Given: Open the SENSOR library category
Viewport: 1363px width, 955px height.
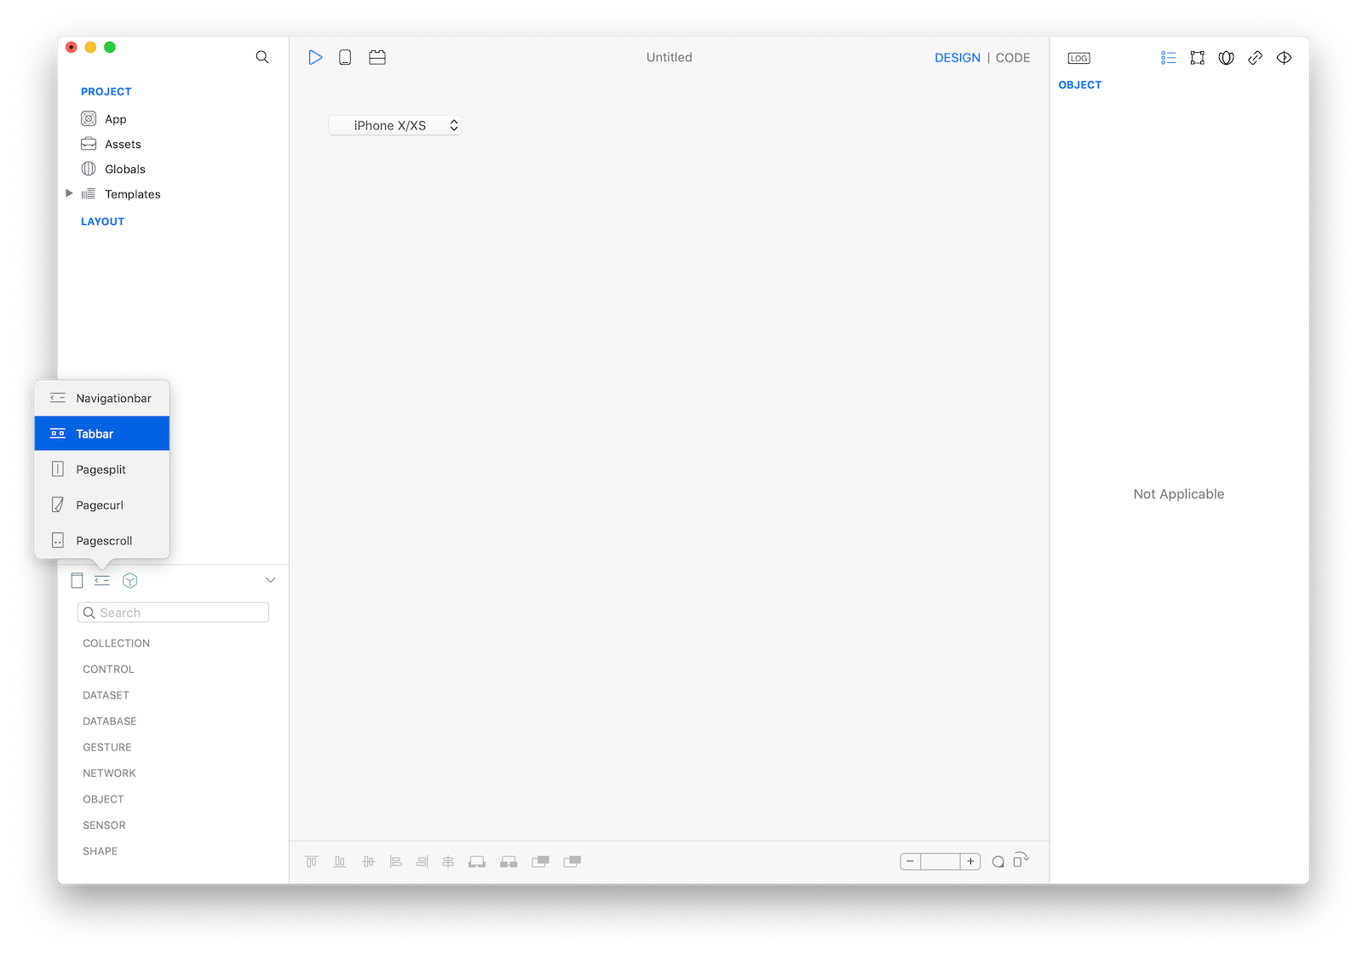Looking at the screenshot, I should pos(104,826).
